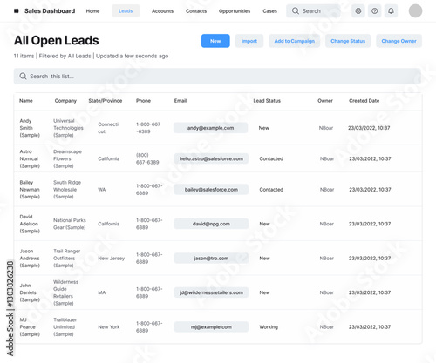This screenshot has width=436, height=363.
Task: Focus the top Search field
Action: click(313, 11)
